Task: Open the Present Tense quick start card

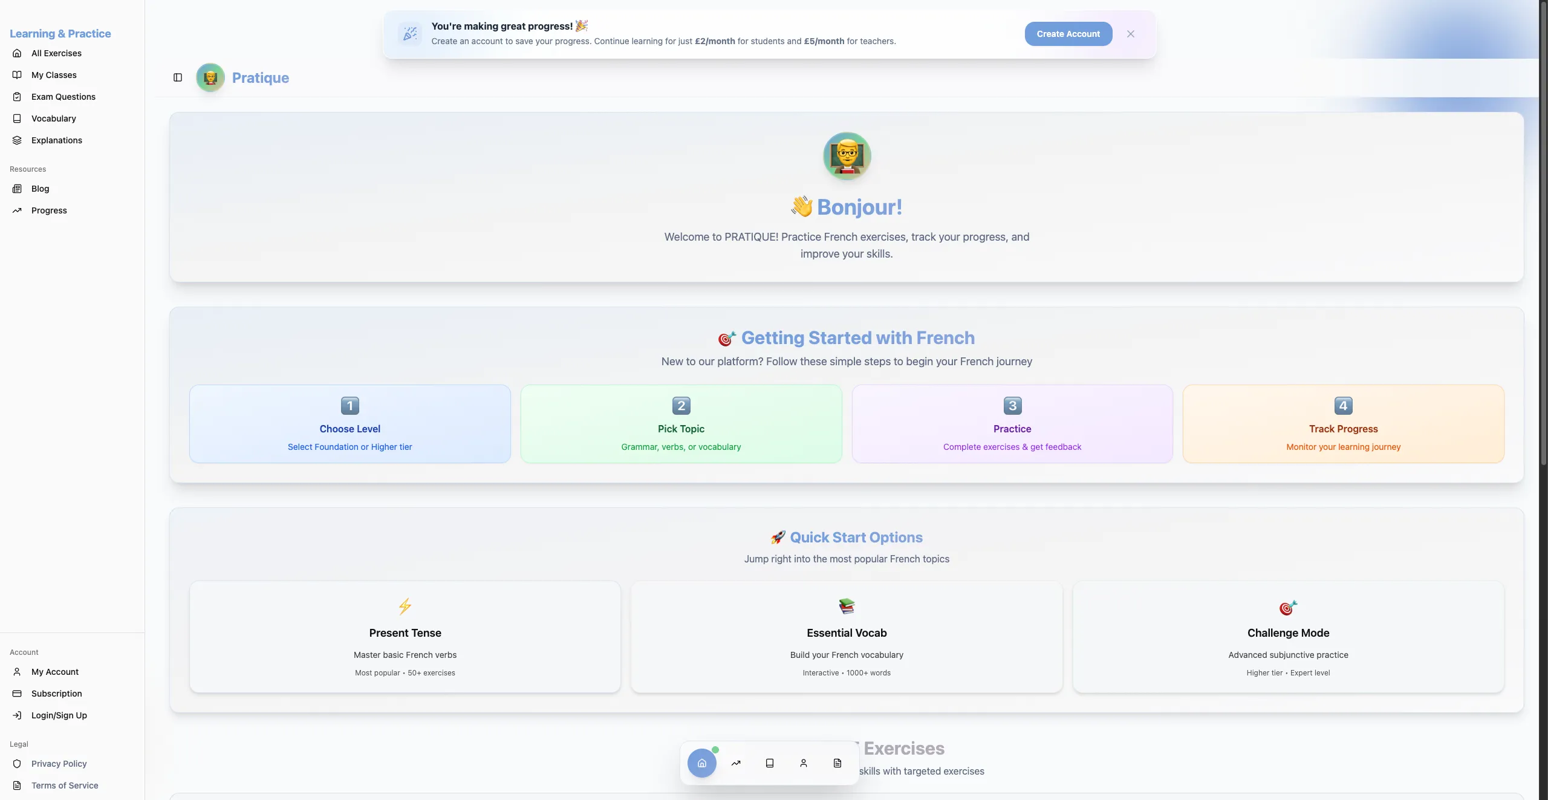Action: [x=405, y=637]
